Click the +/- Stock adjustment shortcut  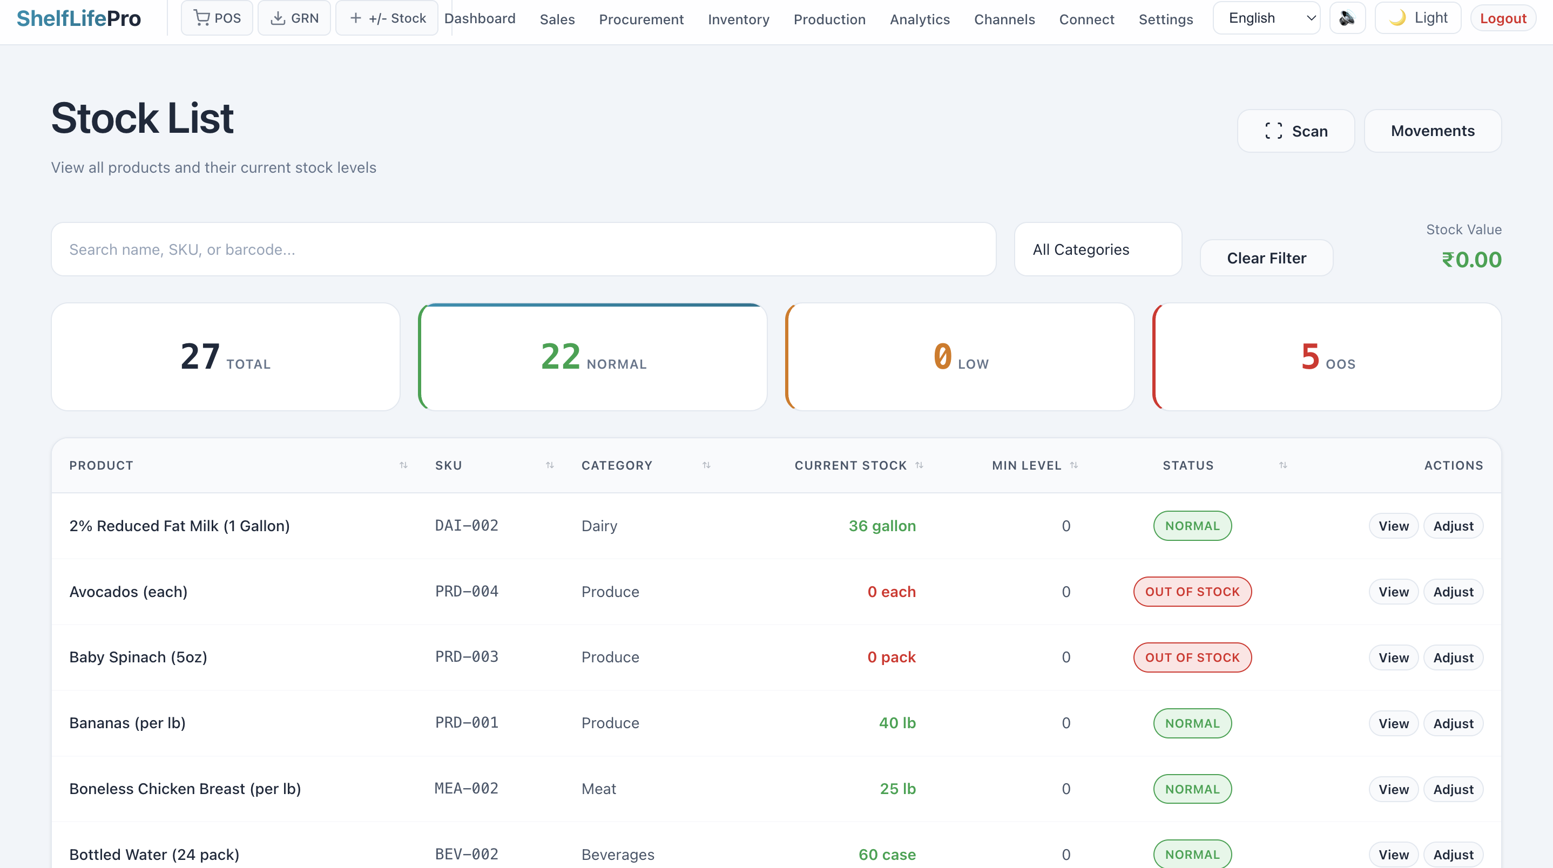pos(387,18)
